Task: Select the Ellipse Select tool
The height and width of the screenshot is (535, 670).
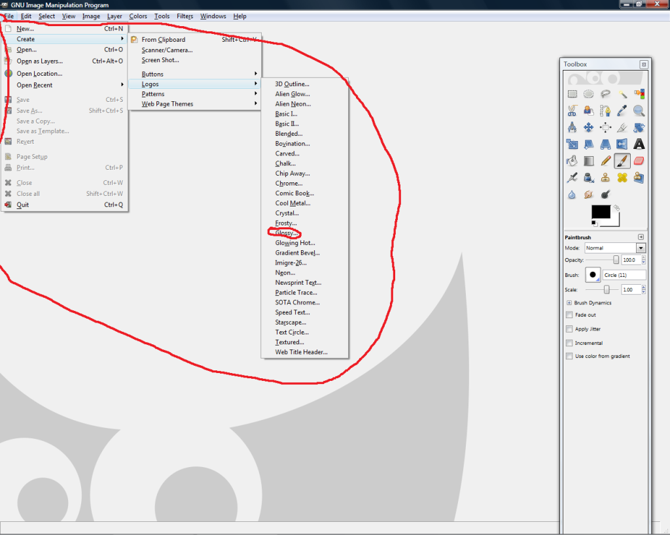Action: 589,94
